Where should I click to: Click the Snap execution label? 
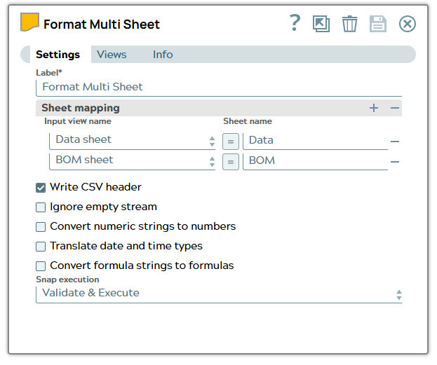point(67,280)
